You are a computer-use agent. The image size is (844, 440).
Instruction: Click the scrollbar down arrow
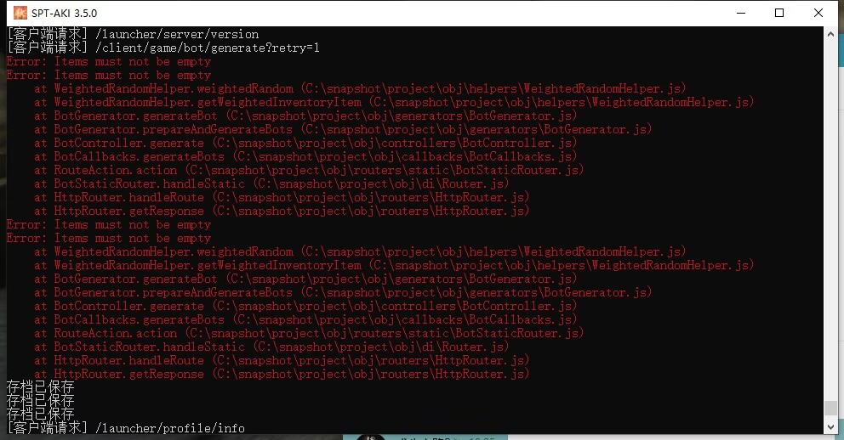tap(830, 427)
